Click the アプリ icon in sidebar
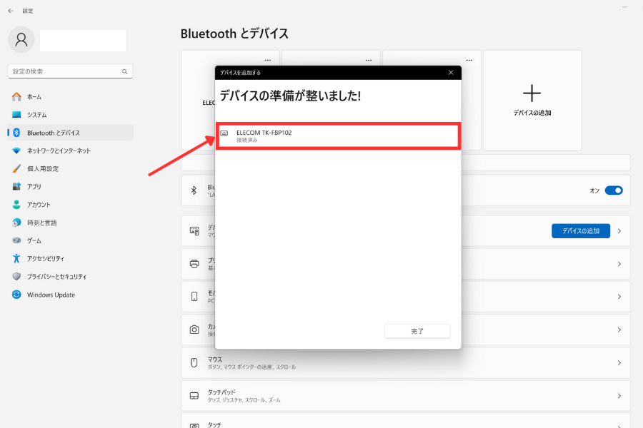This screenshot has width=643, height=428. pos(16,186)
